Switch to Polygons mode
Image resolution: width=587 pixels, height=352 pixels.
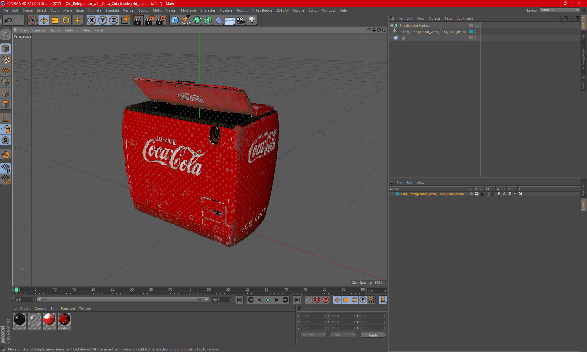pos(6,104)
